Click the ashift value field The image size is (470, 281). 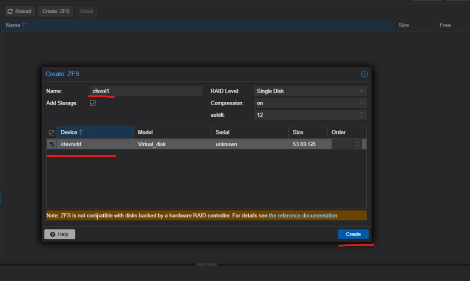(x=306, y=115)
